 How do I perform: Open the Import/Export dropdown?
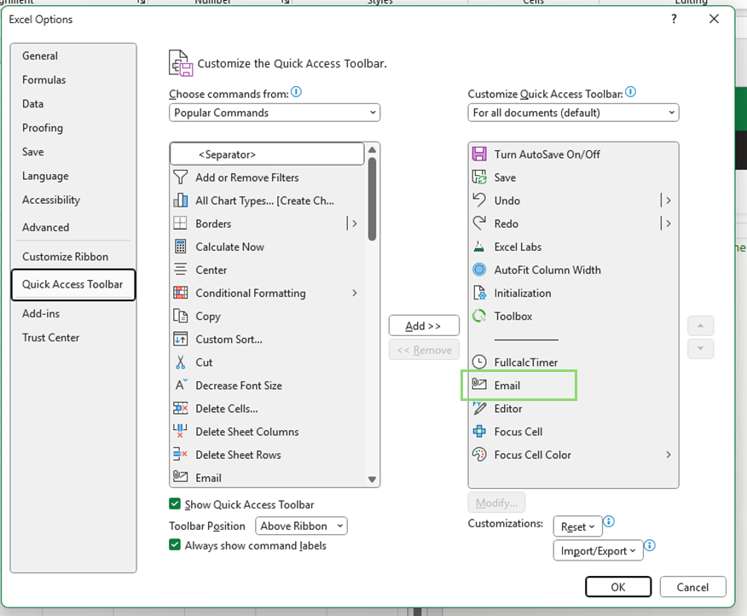(x=598, y=550)
